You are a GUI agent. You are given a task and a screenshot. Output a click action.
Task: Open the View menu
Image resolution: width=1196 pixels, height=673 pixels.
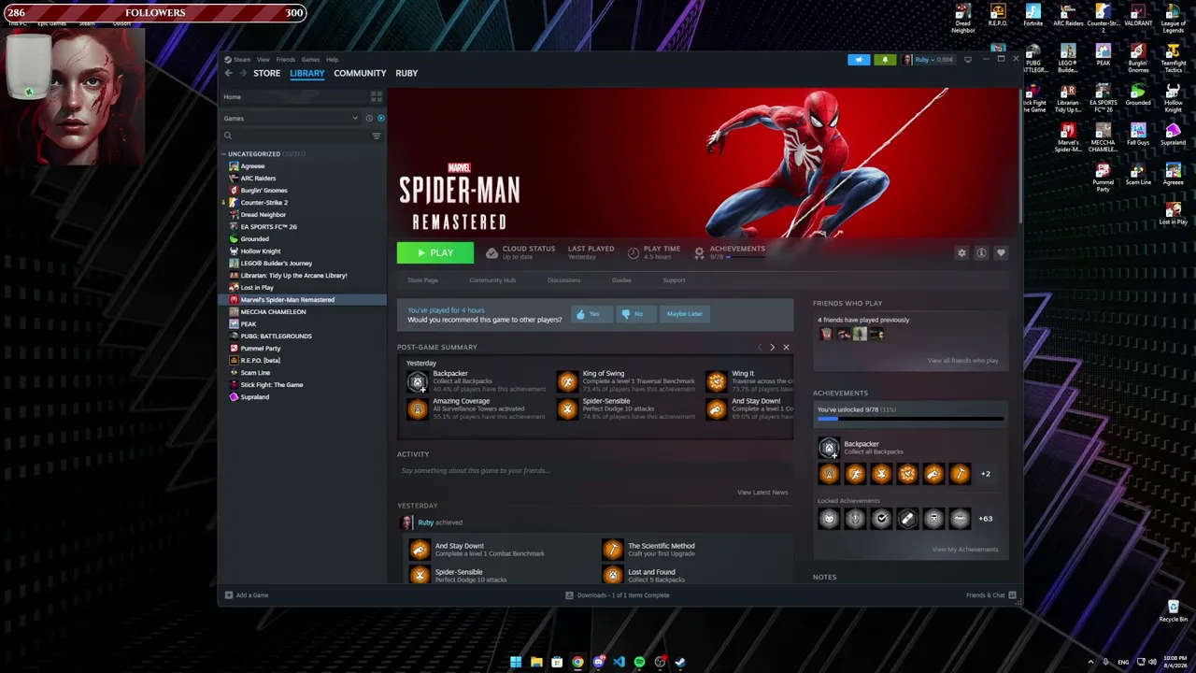coord(263,60)
